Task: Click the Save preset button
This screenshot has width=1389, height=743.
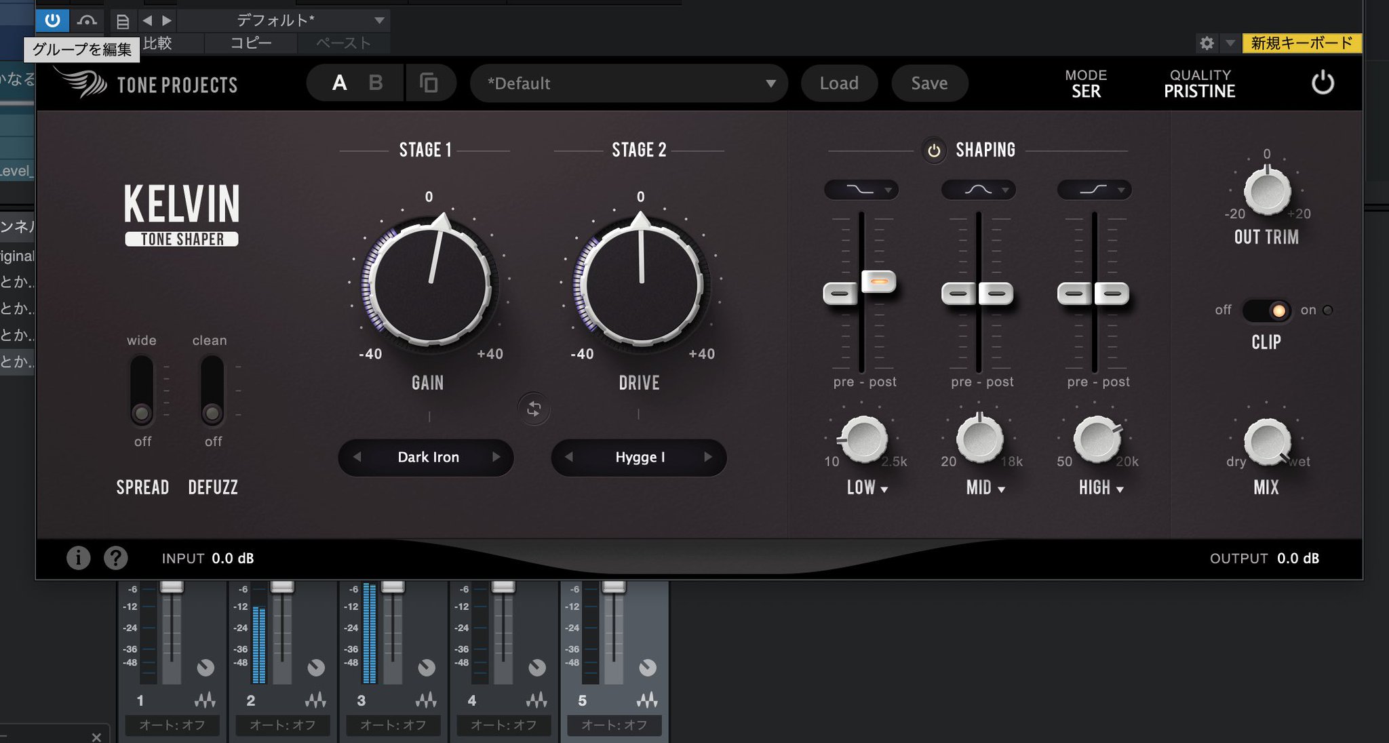Action: click(929, 83)
